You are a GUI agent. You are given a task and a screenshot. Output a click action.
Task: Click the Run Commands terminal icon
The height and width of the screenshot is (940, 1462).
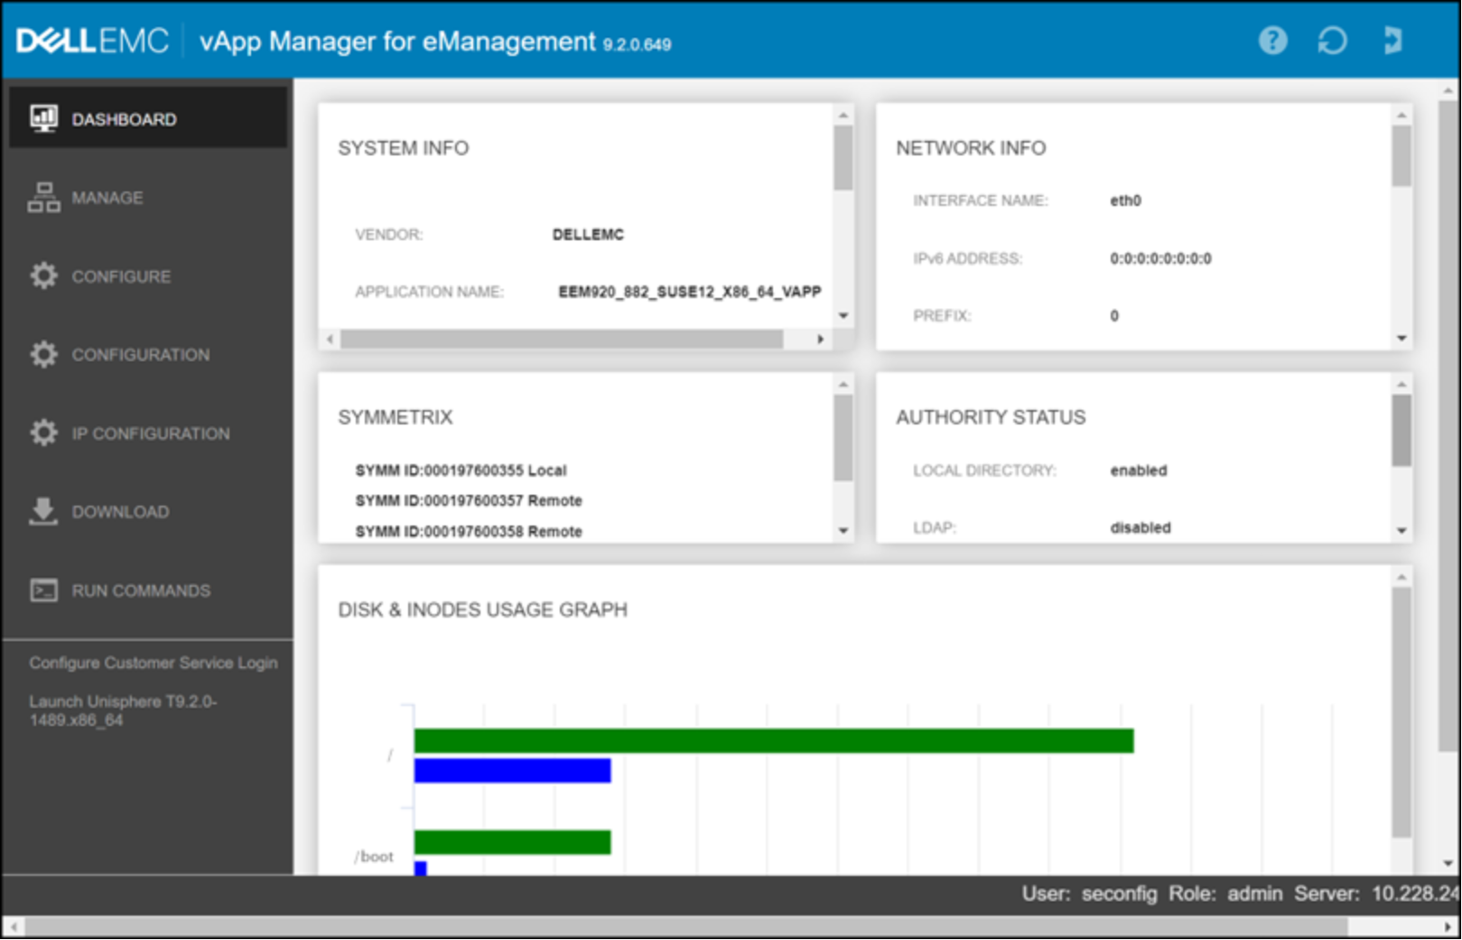[43, 591]
